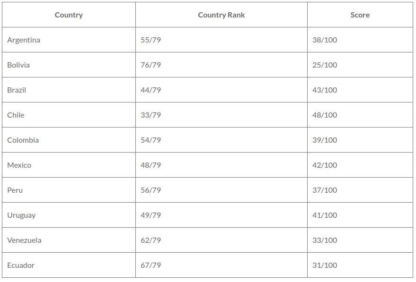The width and height of the screenshot is (416, 282).
Task: Click Venezuela's score 33/100
Action: (325, 240)
